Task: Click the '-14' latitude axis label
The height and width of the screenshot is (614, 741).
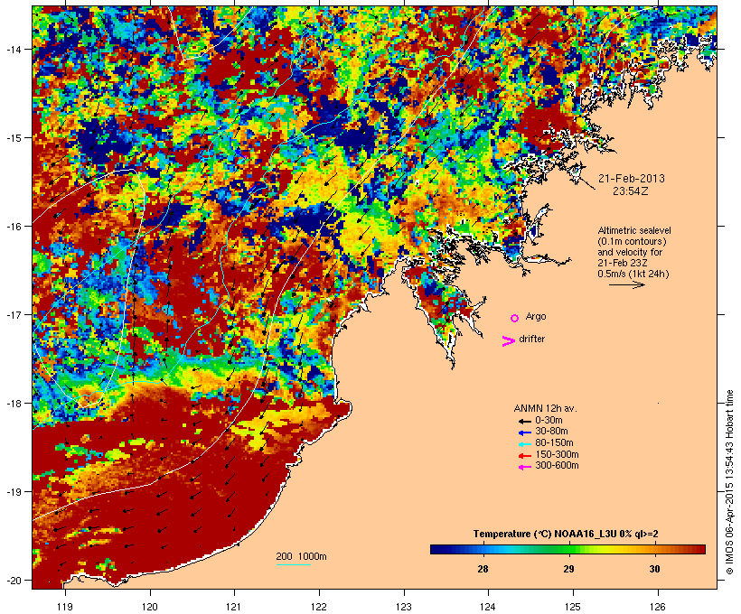Action: pos(14,49)
